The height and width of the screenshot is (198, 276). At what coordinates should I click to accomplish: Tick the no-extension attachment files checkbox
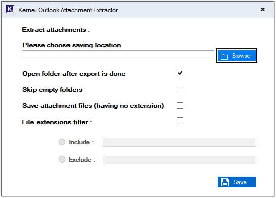tap(180, 106)
